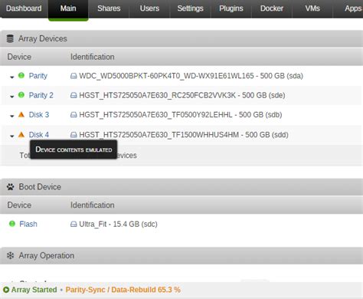Click the green status ball for Parity 2

[x=21, y=95]
